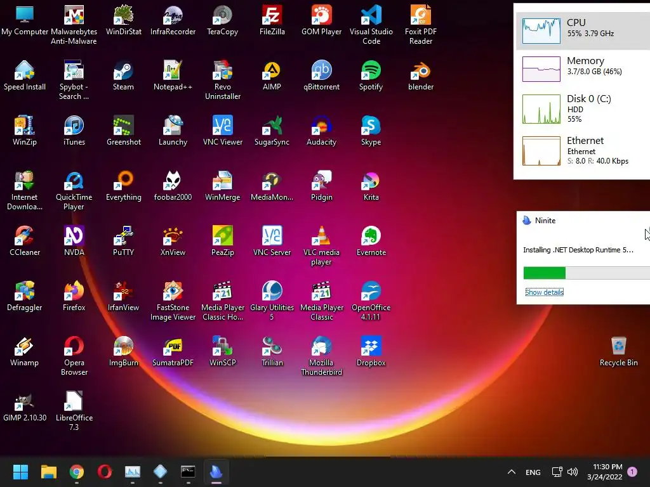Screen dimensions: 650x487
Task: Select the Audacity icon
Action: coord(321,131)
